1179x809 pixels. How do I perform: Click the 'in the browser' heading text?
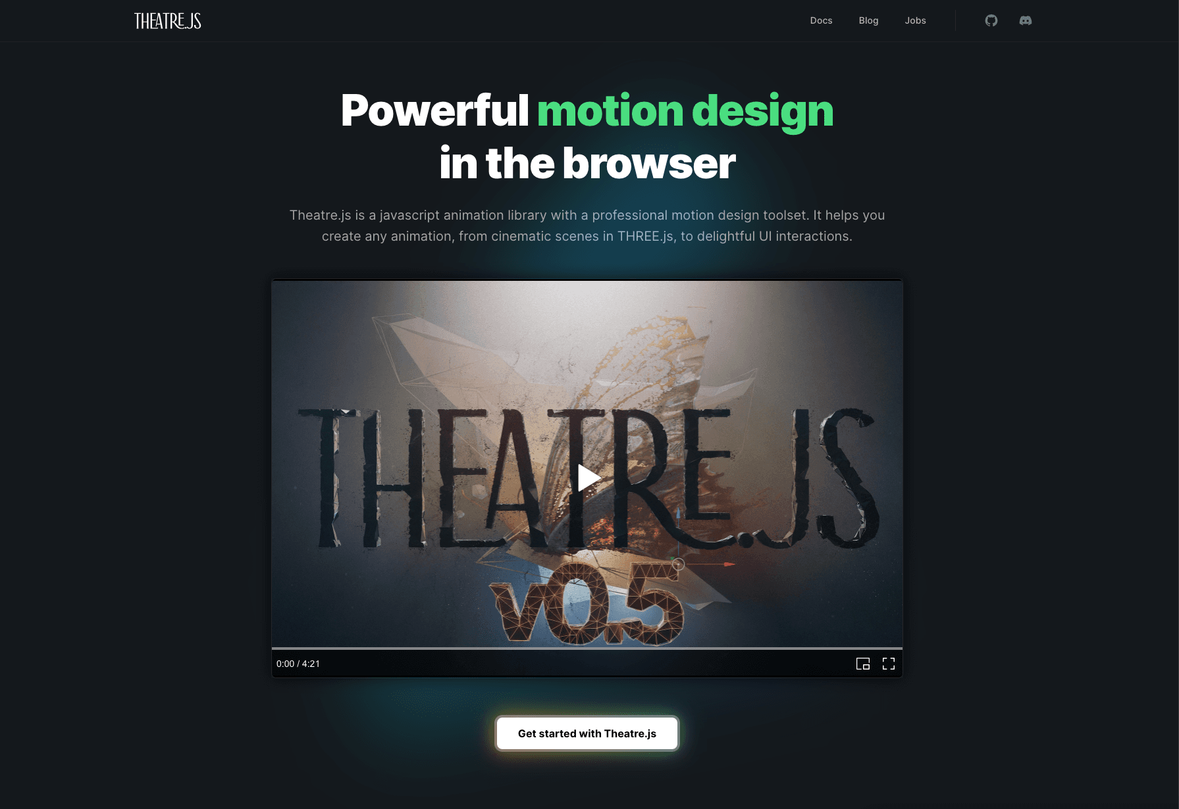tap(587, 163)
